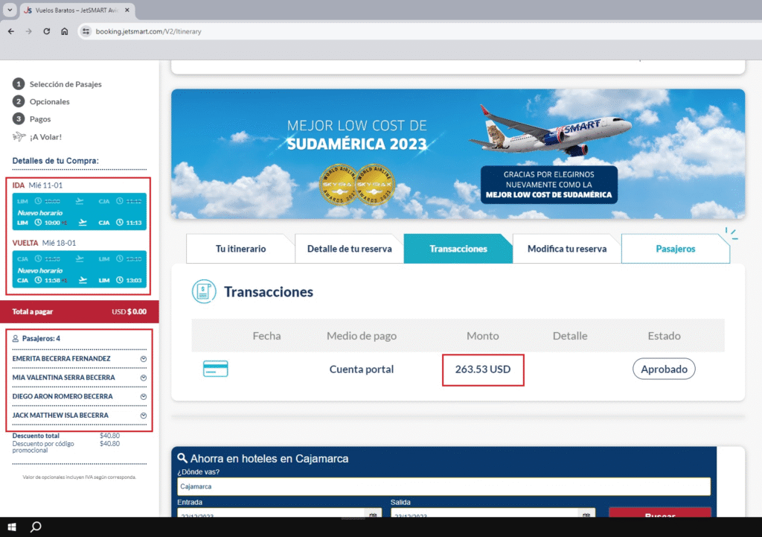Click step 3 Pagos

point(31,119)
